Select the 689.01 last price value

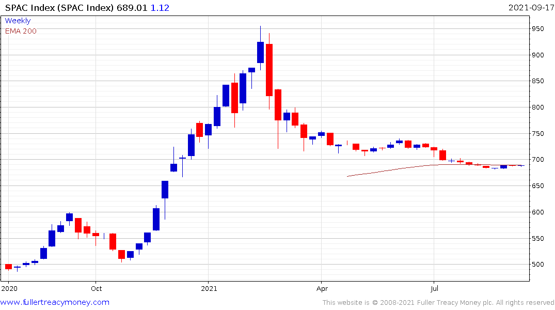coord(132,8)
